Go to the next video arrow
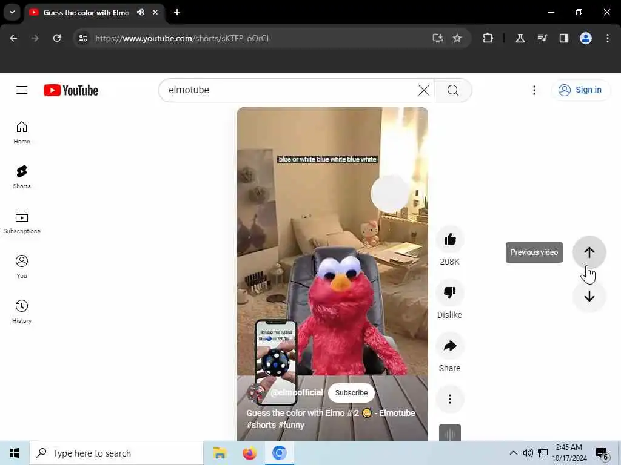This screenshot has height=465, width=621. (589, 296)
